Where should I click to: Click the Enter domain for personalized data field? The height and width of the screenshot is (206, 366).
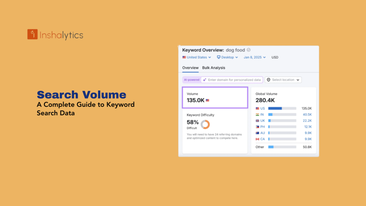pos(234,80)
